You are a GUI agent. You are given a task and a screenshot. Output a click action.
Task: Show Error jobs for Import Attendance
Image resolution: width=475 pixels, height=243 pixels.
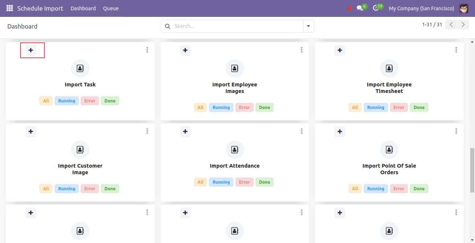[244, 182]
